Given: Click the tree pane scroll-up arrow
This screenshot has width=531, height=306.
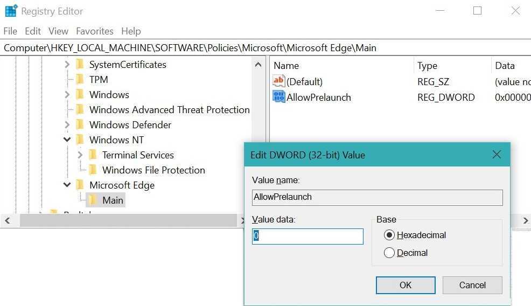Looking at the screenshot, I should (x=258, y=65).
